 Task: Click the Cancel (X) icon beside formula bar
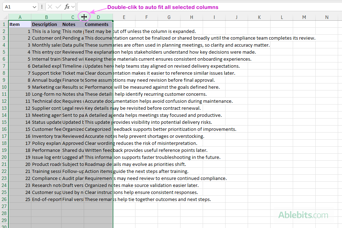point(50,7)
